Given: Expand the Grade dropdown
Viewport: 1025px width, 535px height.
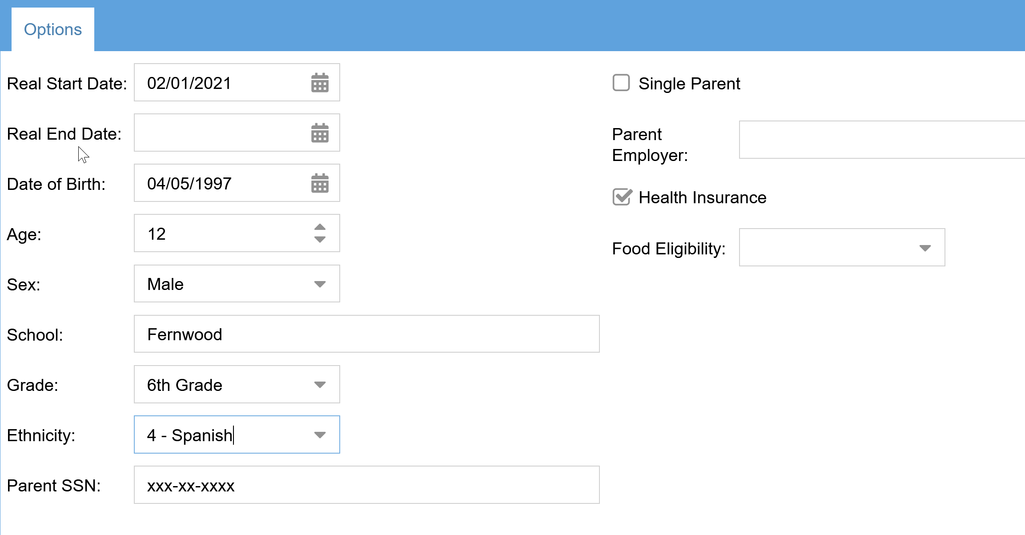Looking at the screenshot, I should tap(320, 385).
